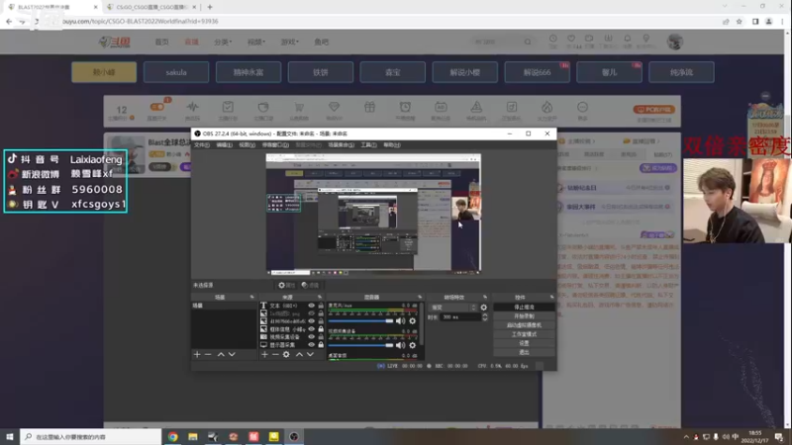Screen dimensions: 792x445
Task: Move the source up in the sources list
Action: click(300, 355)
